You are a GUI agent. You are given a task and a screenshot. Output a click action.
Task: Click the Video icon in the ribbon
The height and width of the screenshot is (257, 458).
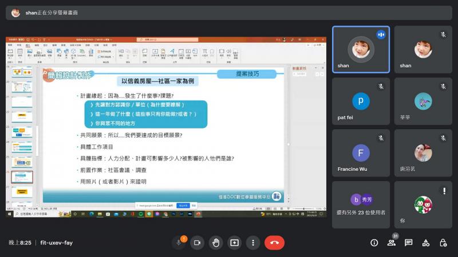[222, 53]
